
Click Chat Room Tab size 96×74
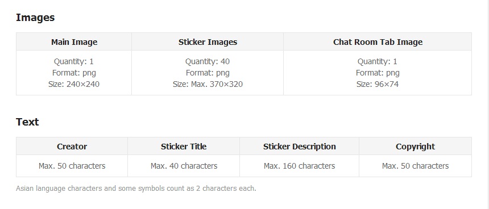tap(378, 84)
